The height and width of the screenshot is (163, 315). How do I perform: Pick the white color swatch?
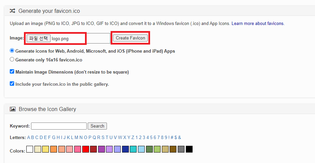(x=30, y=149)
